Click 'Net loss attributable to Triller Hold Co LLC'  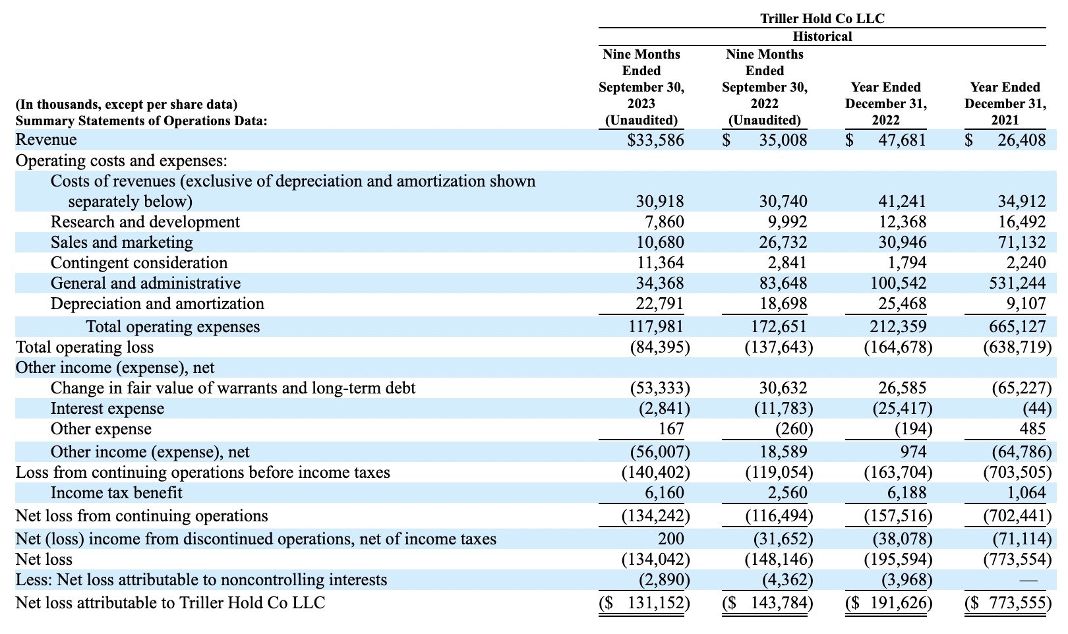pos(170,603)
